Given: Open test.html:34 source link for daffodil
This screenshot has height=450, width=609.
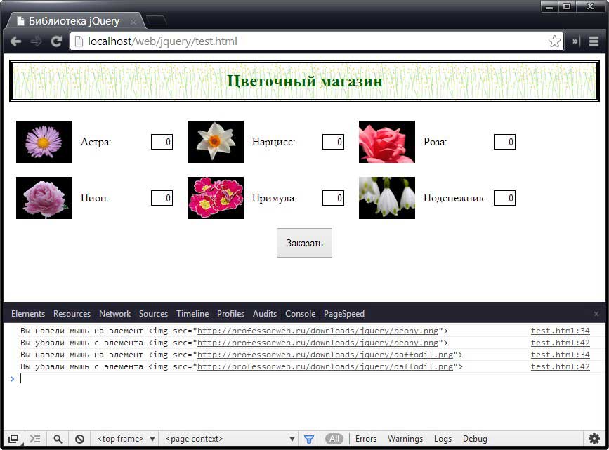Looking at the screenshot, I should coord(560,355).
